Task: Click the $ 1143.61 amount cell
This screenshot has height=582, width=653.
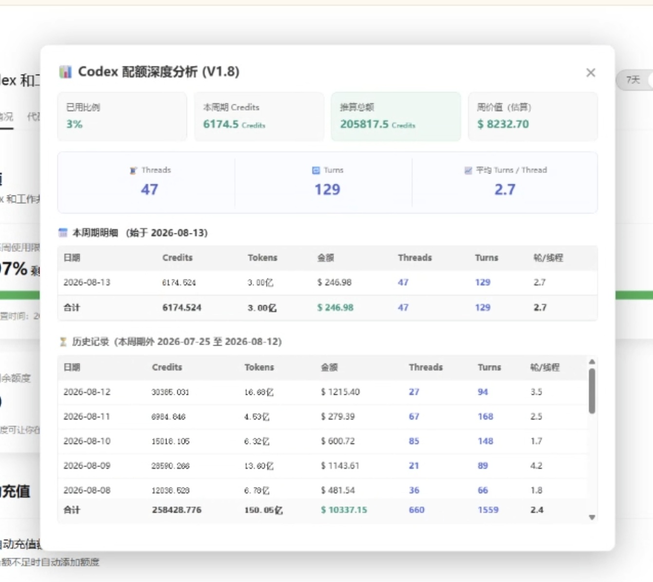Action: point(340,466)
